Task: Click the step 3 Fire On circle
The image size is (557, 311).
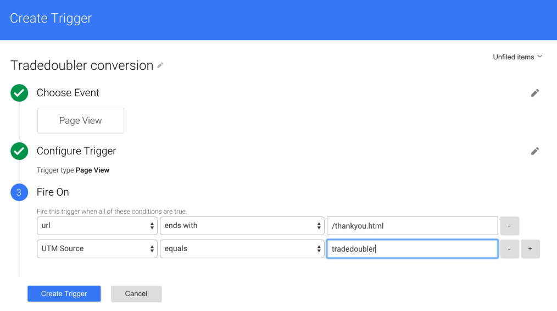Action: [x=19, y=192]
